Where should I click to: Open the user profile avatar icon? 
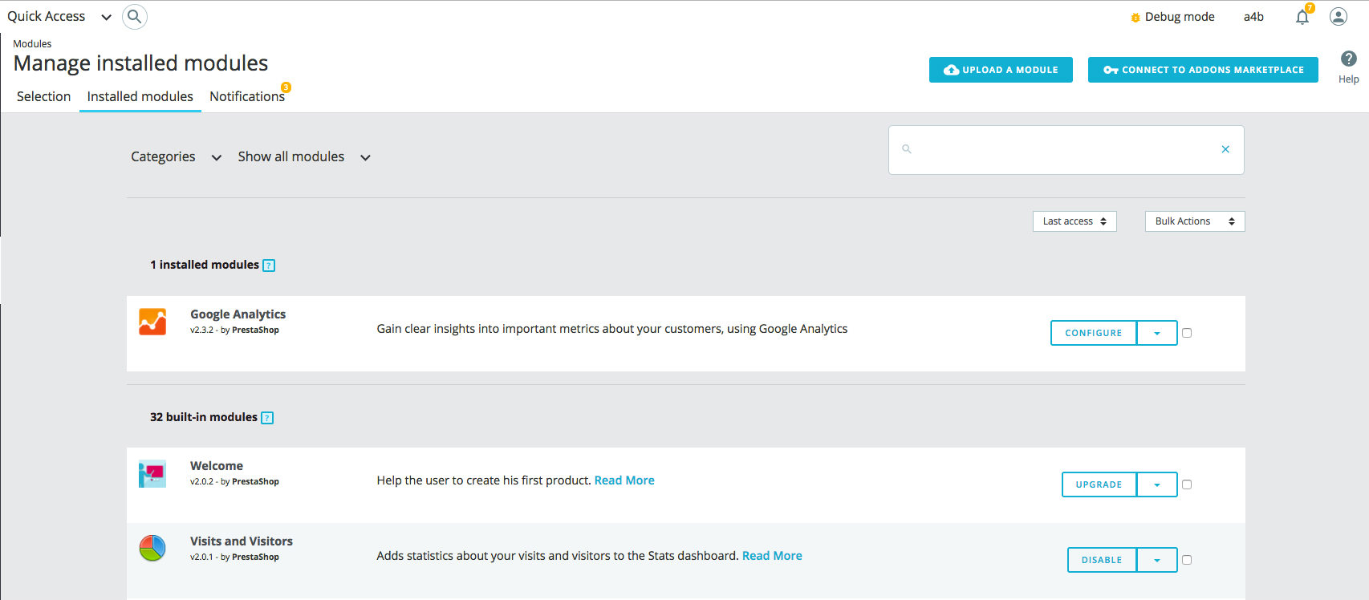[x=1338, y=17]
